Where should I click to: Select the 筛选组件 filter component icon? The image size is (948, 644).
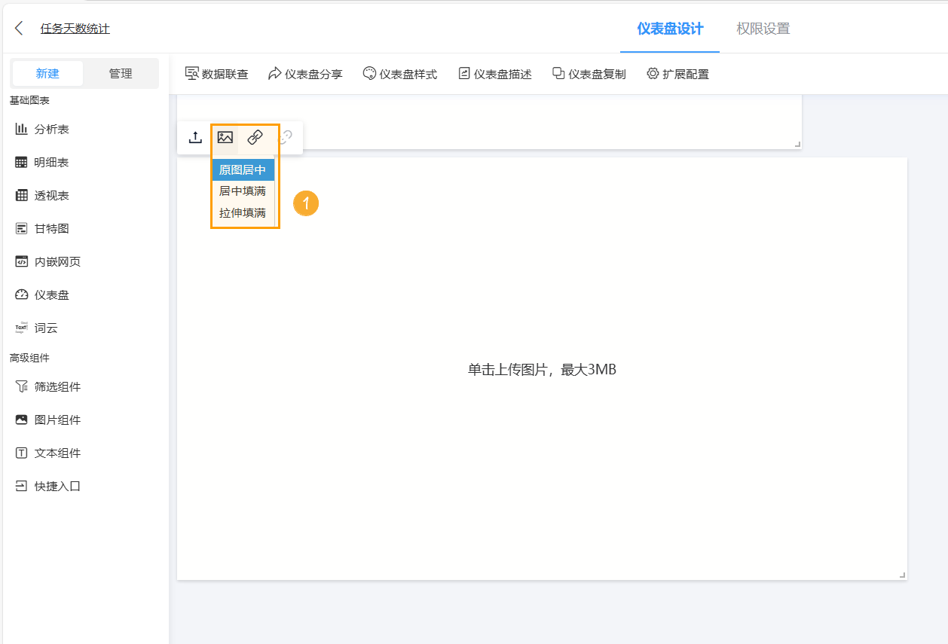[x=21, y=386]
